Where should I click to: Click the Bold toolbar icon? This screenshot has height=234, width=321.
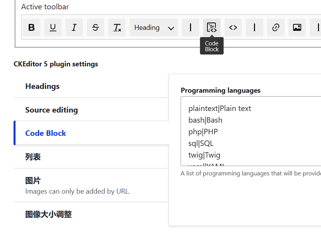pos(31,27)
